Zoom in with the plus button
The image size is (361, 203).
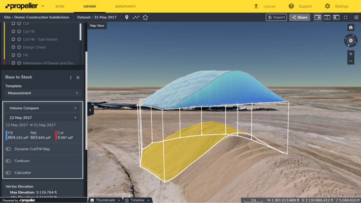click(351, 54)
